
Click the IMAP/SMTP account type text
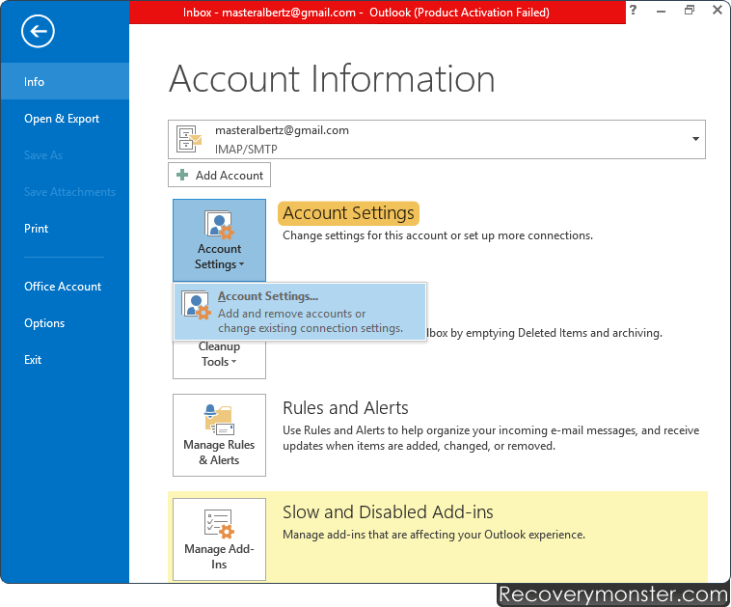(246, 150)
